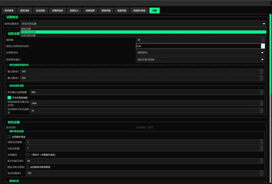Open the 创建群/频道 tab
Screen dimensions: 272x184
(x=139, y=11)
